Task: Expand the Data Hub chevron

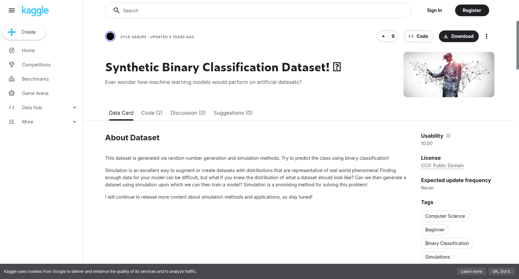Action: click(75, 108)
